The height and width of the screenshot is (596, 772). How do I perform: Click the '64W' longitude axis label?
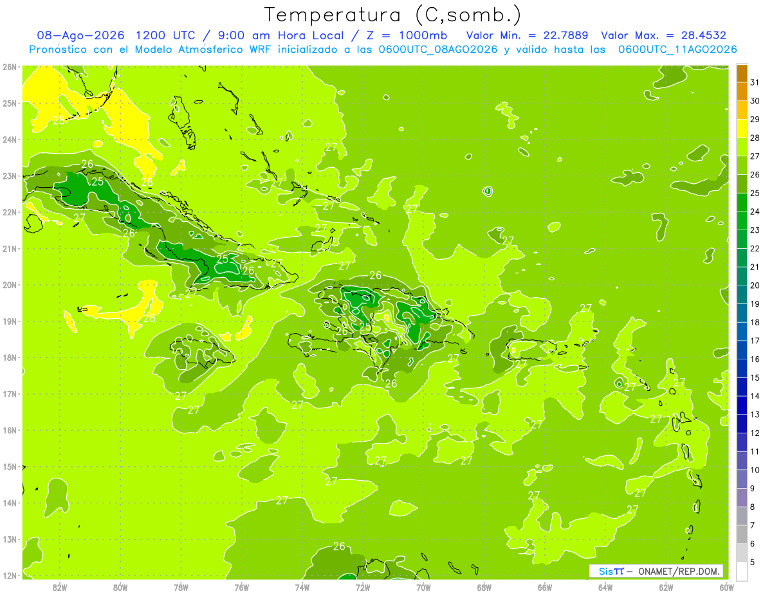point(605,587)
